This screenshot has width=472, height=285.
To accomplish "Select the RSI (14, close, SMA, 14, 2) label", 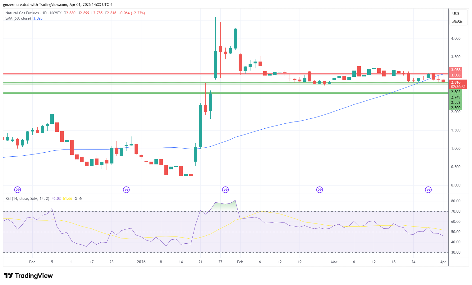I will [x=27, y=199].
